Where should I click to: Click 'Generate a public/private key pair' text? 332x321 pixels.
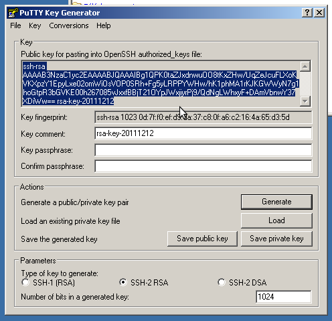75,202
